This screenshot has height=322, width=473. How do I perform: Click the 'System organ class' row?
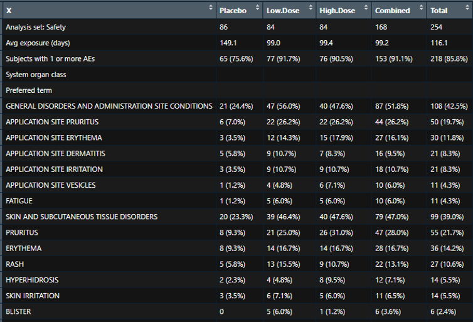click(x=36, y=75)
